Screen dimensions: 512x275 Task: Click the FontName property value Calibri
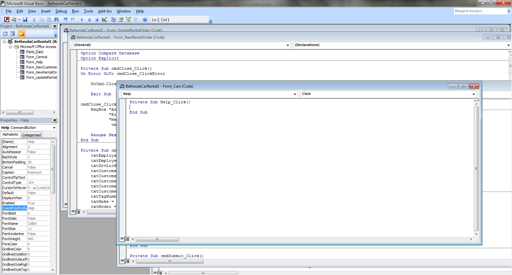point(38,224)
